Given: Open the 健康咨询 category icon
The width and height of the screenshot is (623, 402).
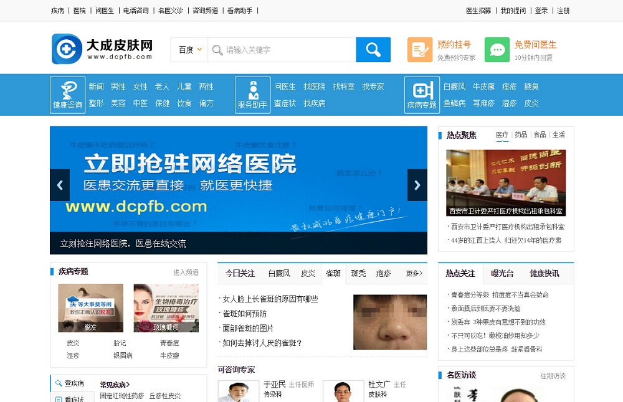Looking at the screenshot, I should (x=67, y=95).
